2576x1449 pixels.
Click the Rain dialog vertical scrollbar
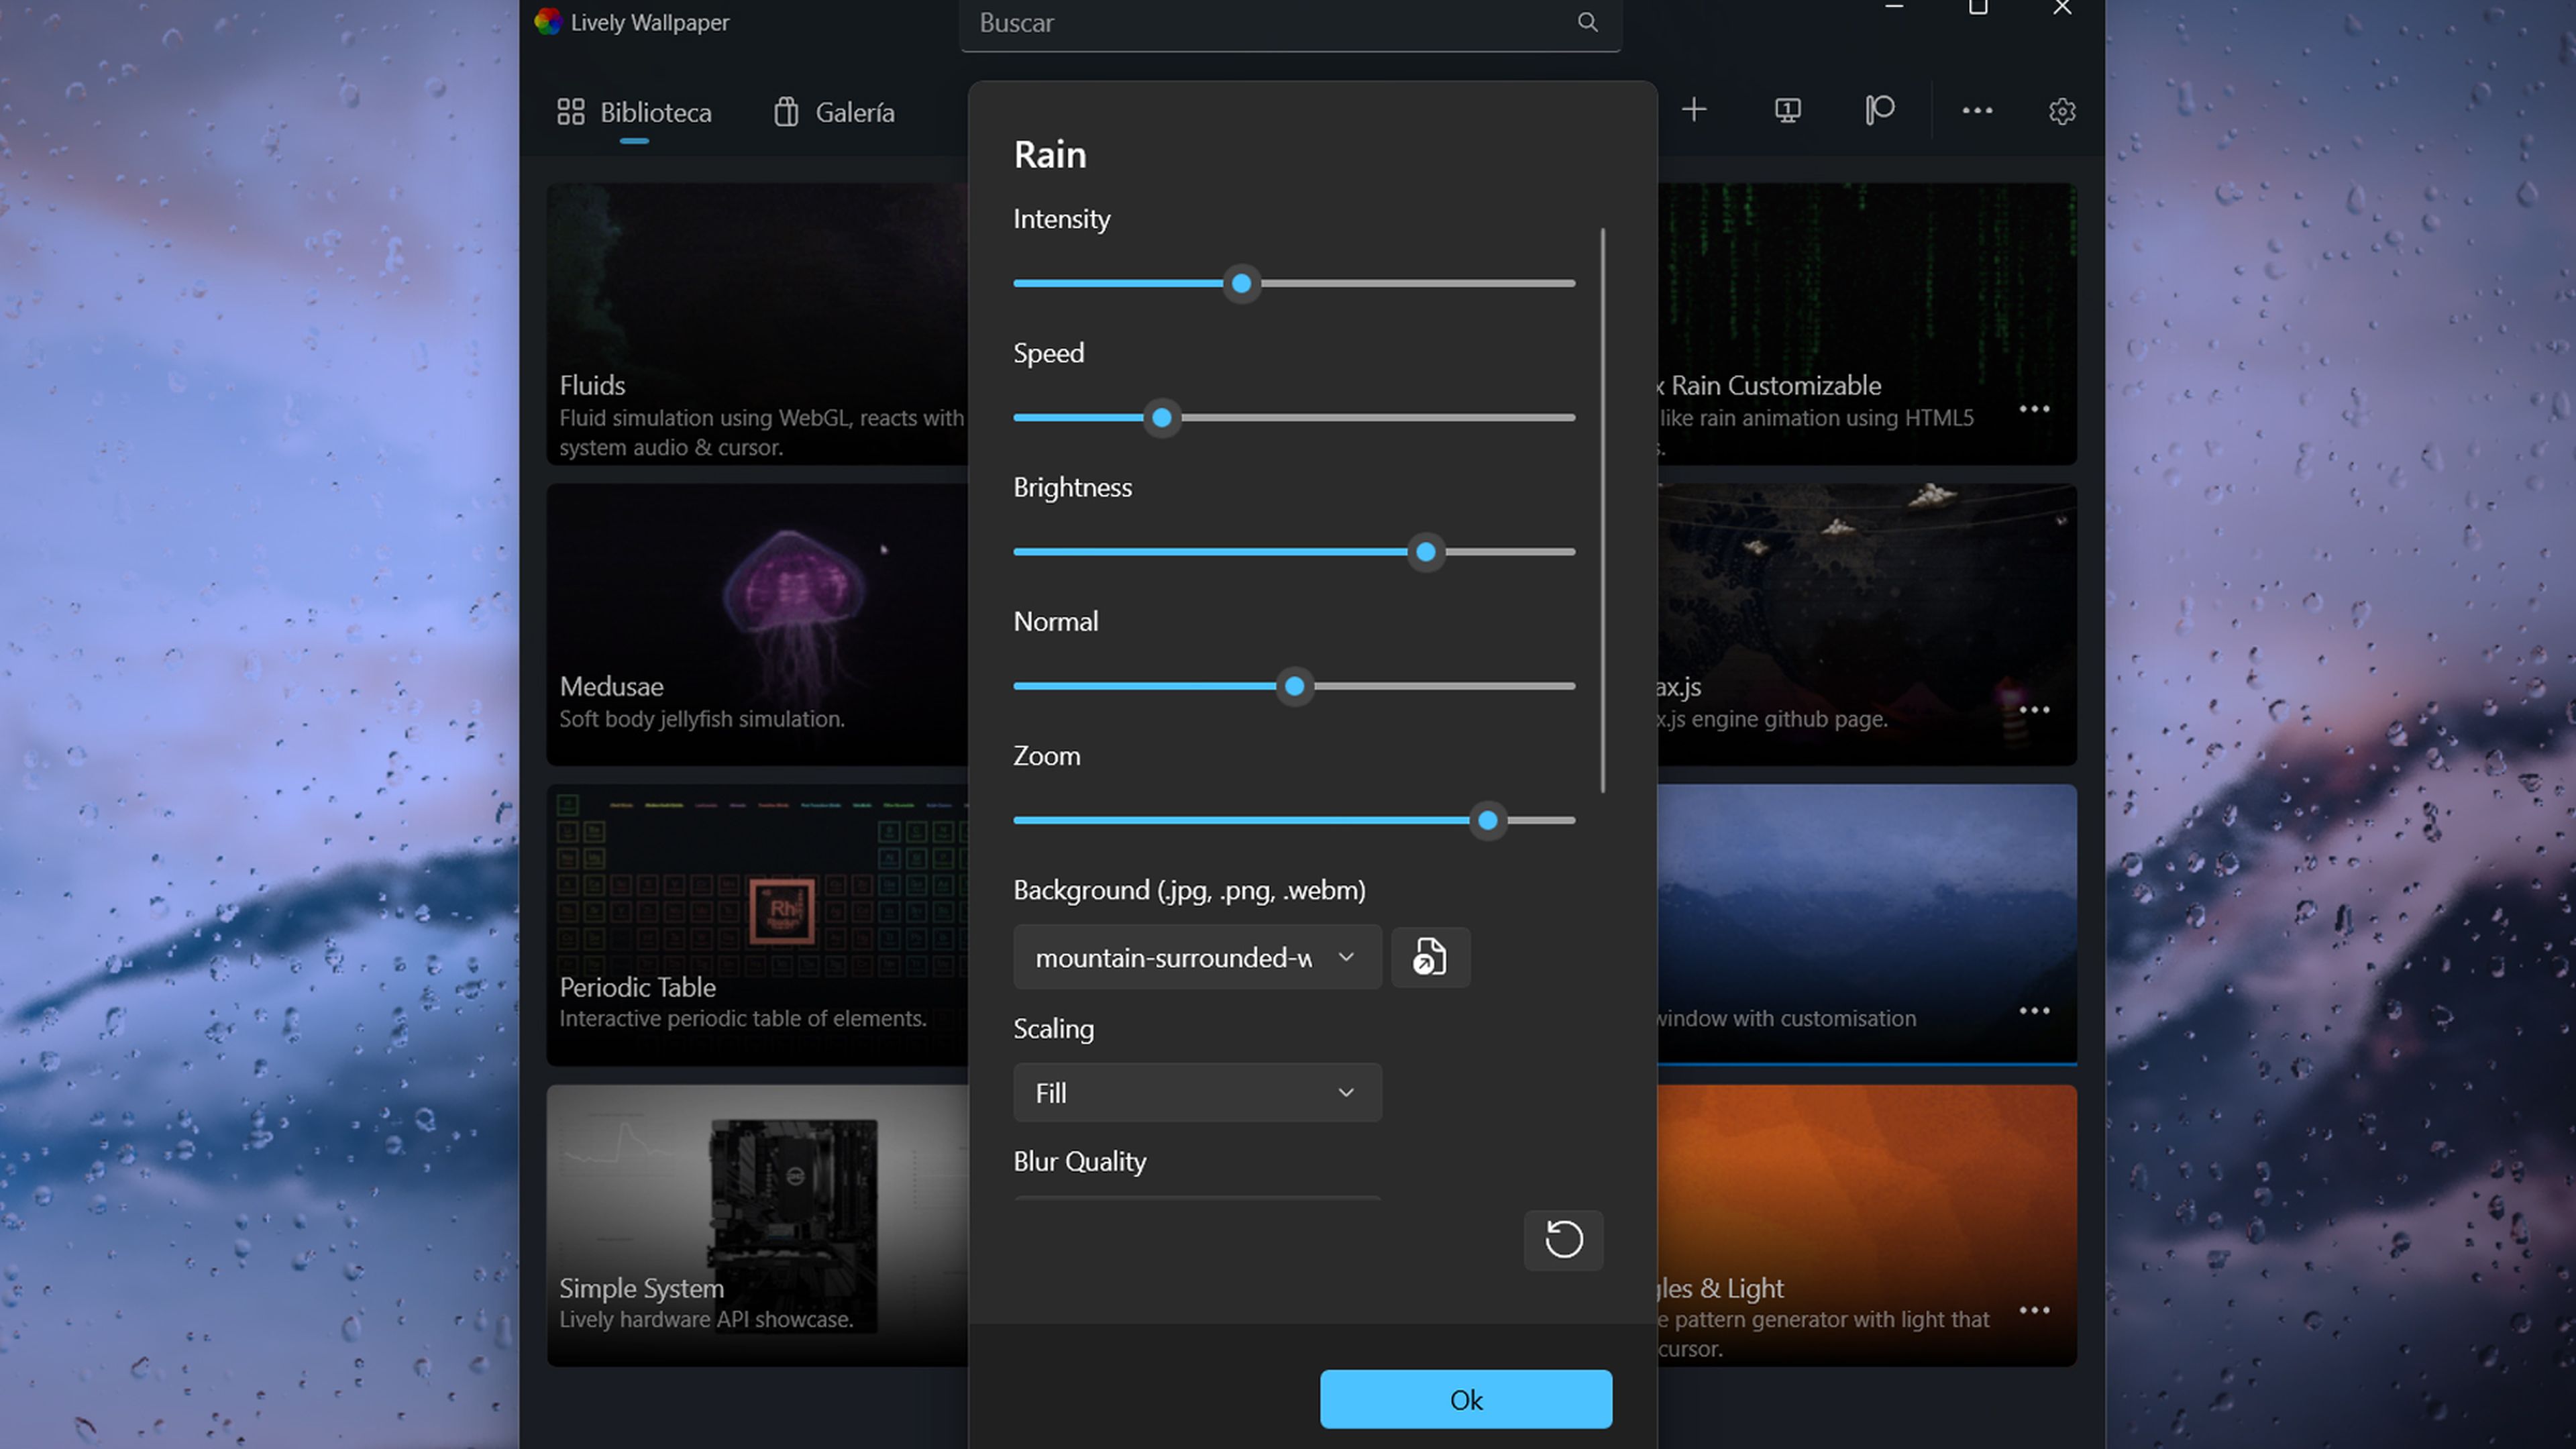pyautogui.click(x=1603, y=510)
